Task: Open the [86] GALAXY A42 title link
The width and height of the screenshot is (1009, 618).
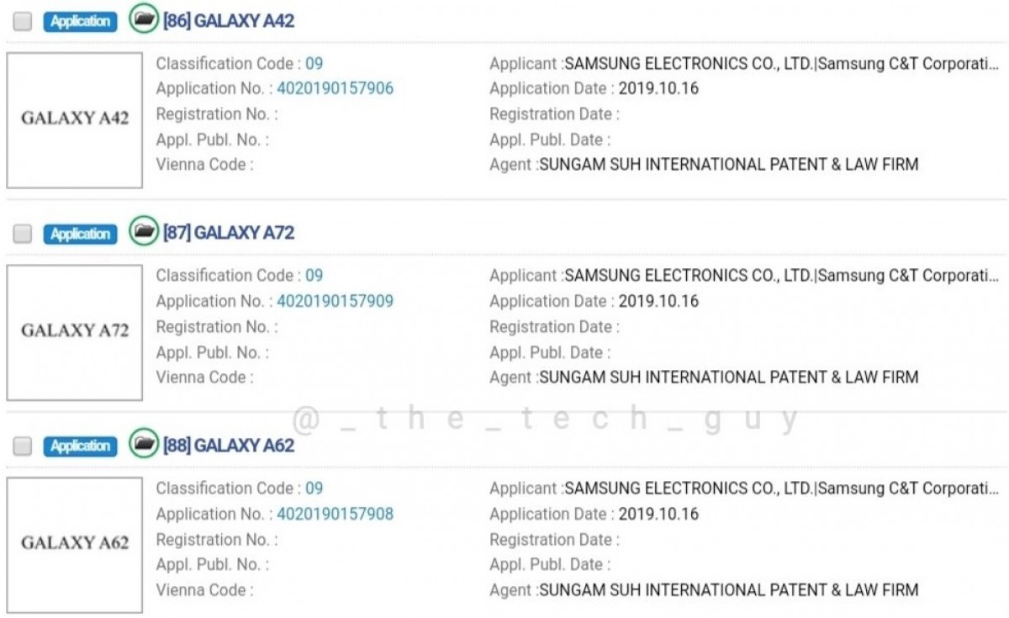Action: coord(229,21)
